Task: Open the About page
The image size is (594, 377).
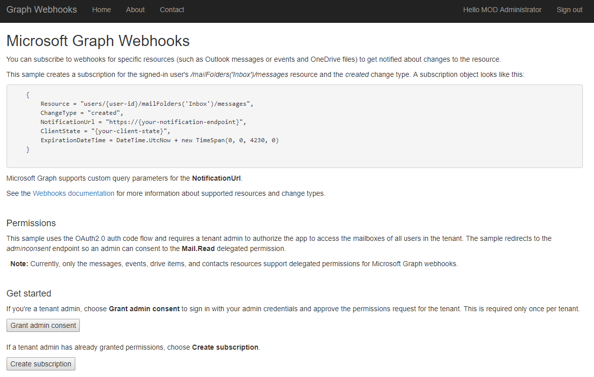Action: click(x=135, y=10)
